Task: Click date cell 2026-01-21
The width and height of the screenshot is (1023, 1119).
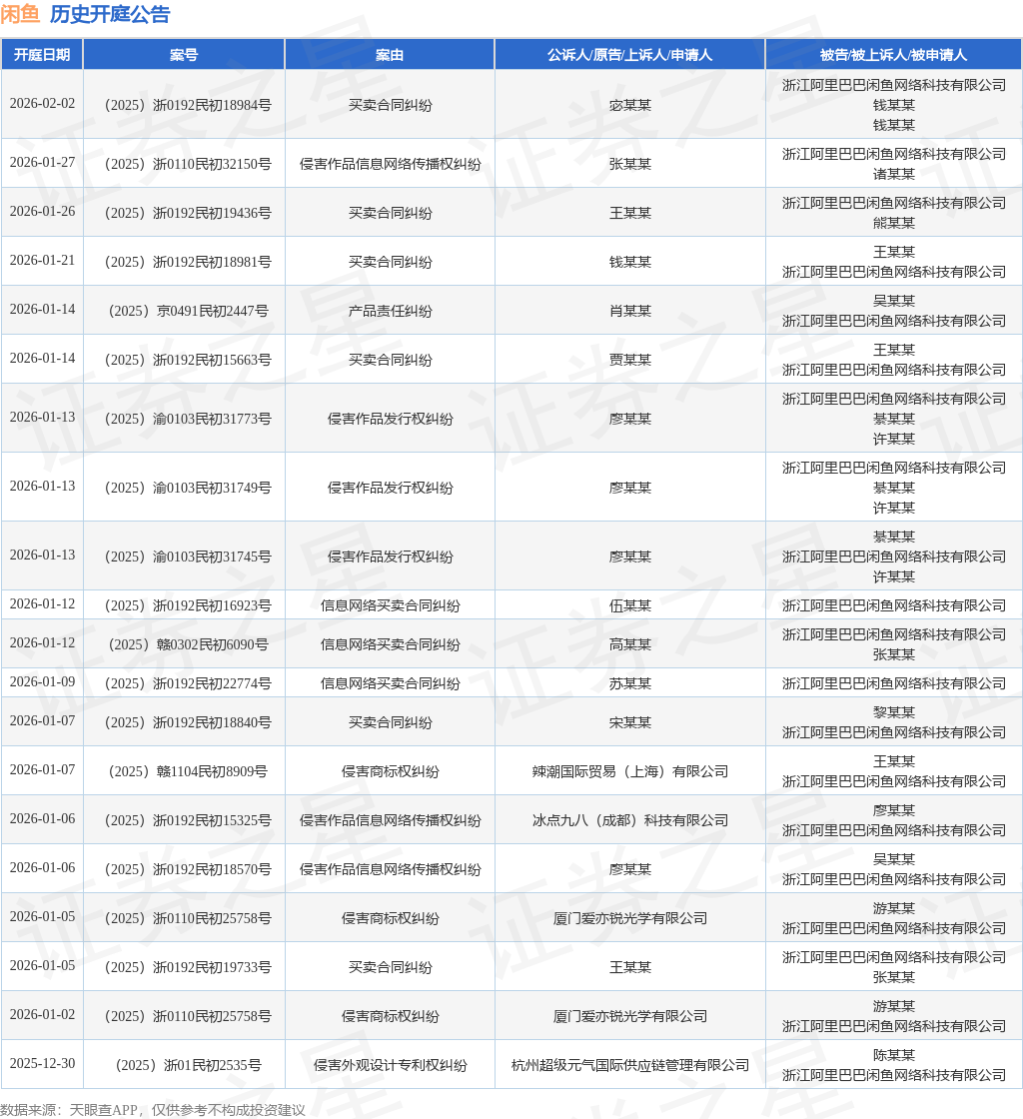Action: point(42,261)
